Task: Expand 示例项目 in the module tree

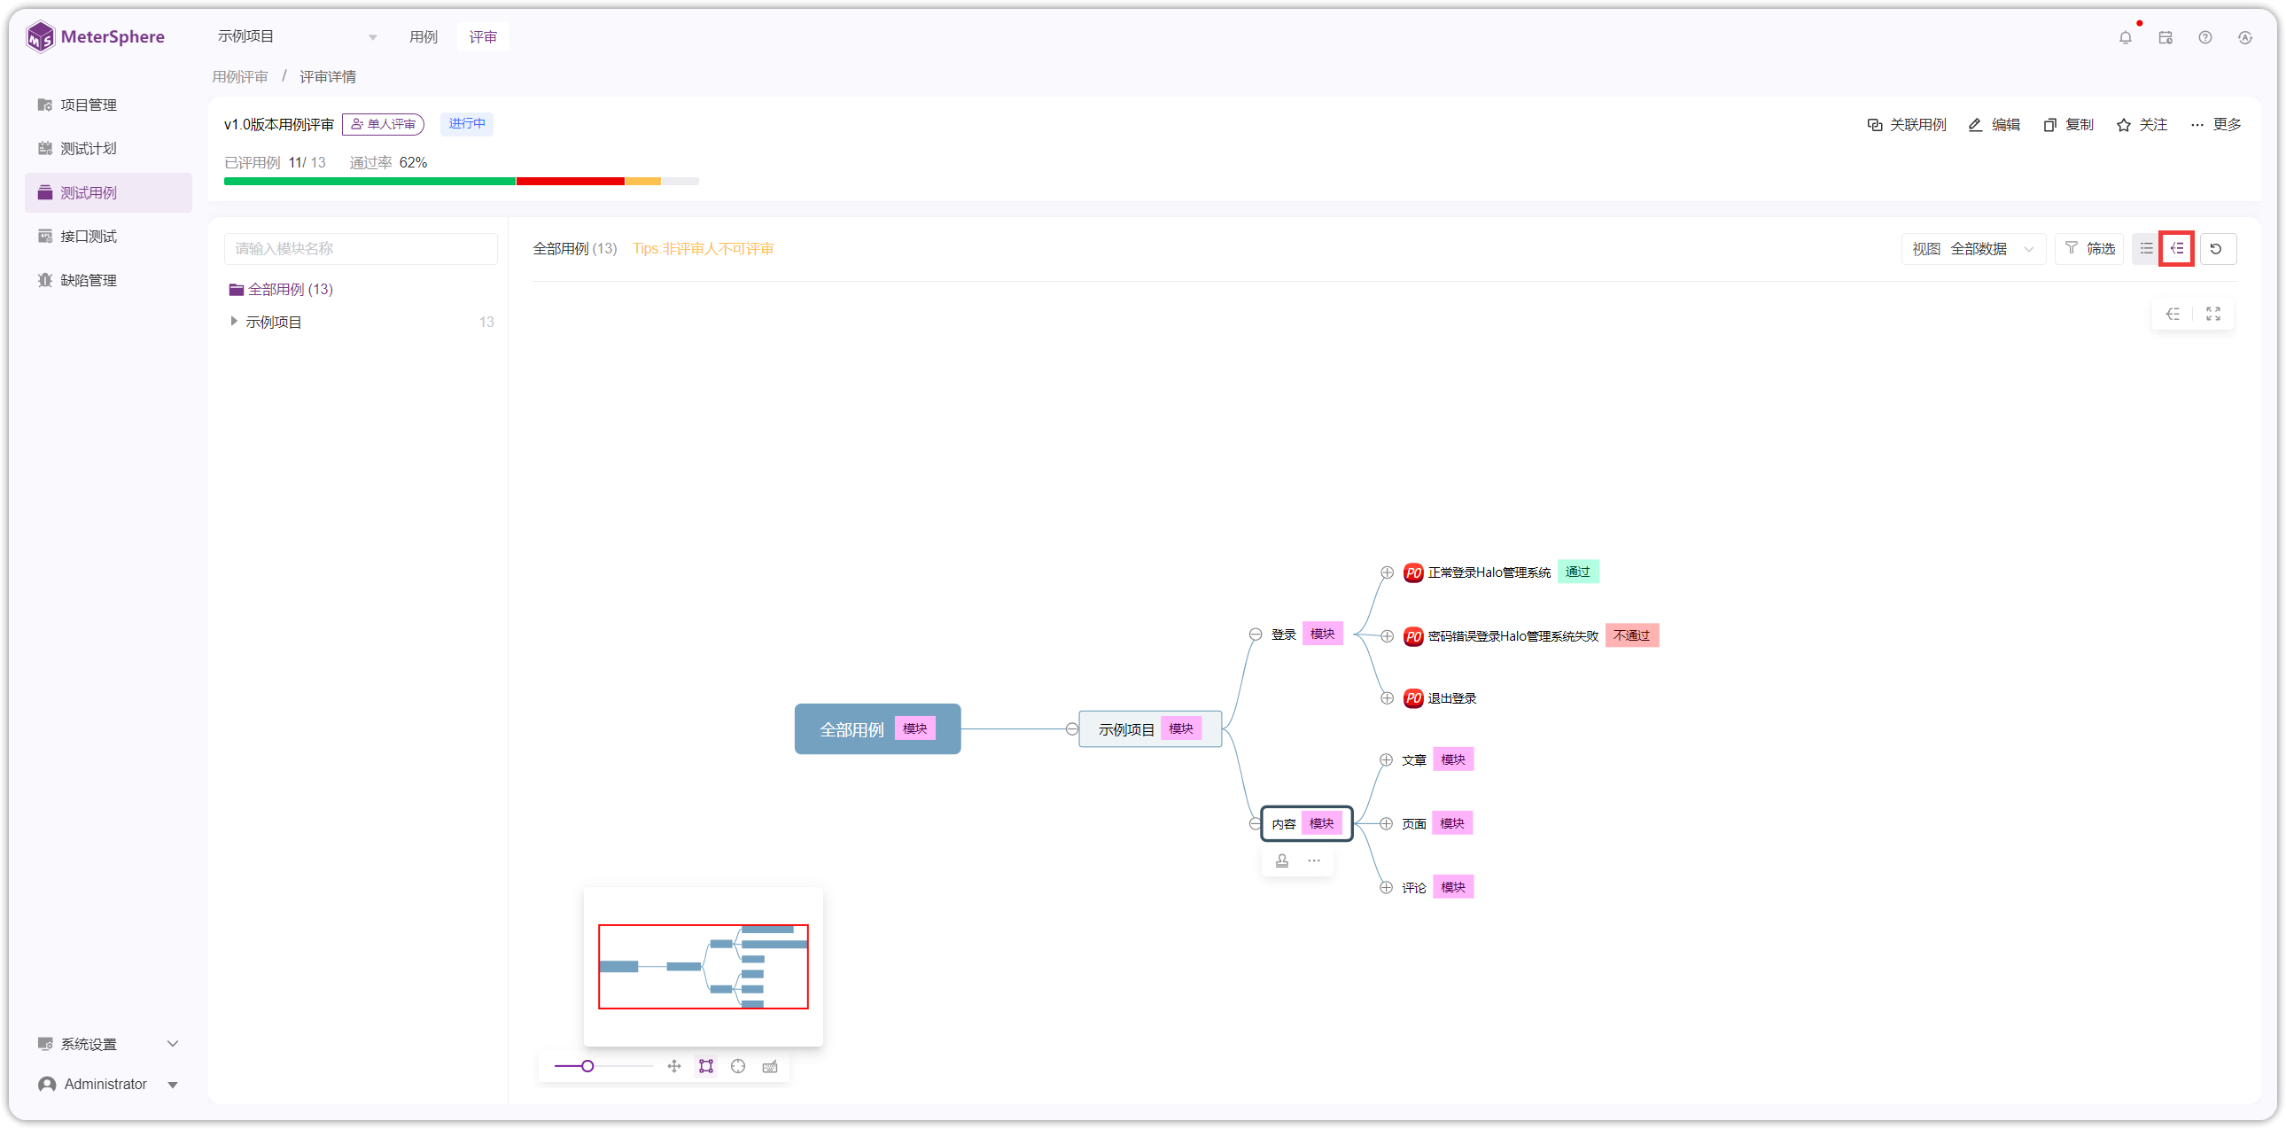Action: click(x=233, y=322)
